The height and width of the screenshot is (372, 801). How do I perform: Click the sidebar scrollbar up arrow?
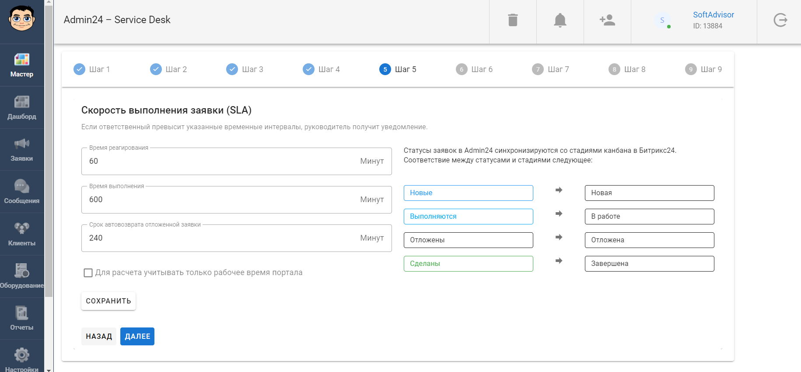tap(49, 2)
